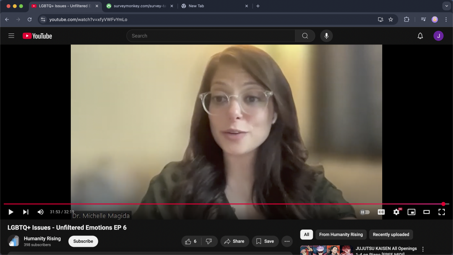Switch to miniplayer mode
453x255 pixels.
(411, 212)
